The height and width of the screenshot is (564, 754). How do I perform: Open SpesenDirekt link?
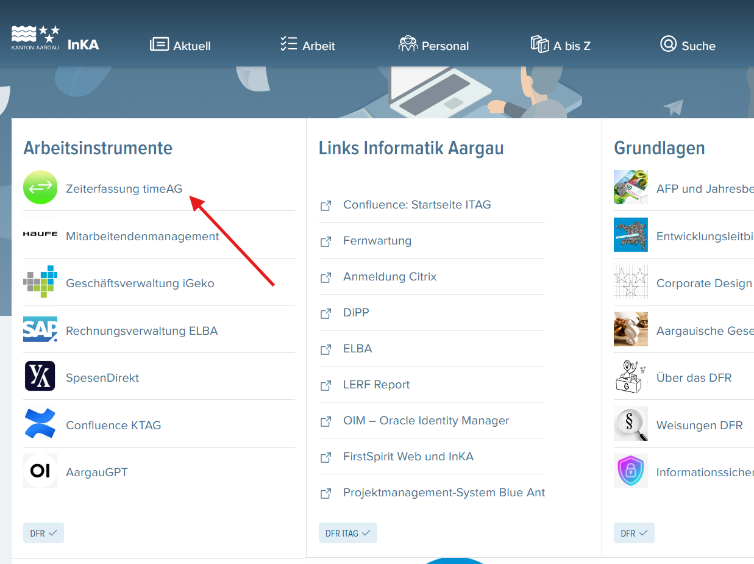click(x=102, y=378)
